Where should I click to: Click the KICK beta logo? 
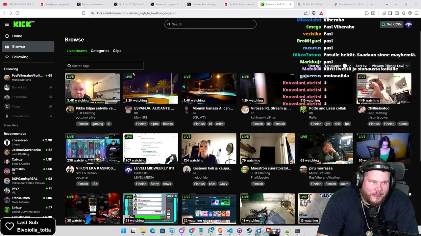pyautogui.click(x=24, y=24)
